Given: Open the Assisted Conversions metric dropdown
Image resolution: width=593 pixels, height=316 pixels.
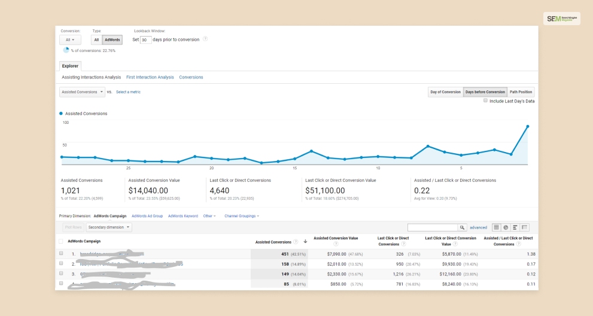Looking at the screenshot, I should pyautogui.click(x=82, y=92).
